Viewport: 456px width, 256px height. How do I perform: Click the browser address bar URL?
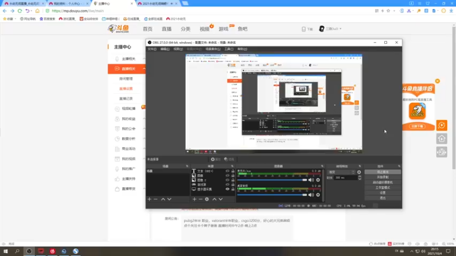(78, 11)
